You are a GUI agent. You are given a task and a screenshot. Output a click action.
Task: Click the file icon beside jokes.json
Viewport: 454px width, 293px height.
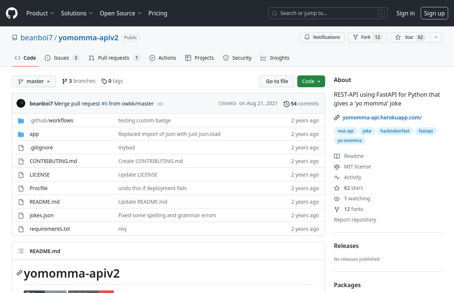(x=21, y=215)
